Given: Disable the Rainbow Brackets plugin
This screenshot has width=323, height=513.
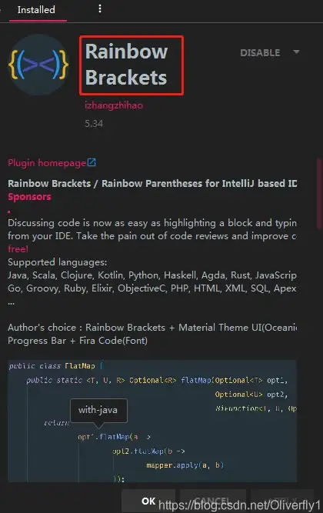Looking at the screenshot, I should tap(260, 52).
